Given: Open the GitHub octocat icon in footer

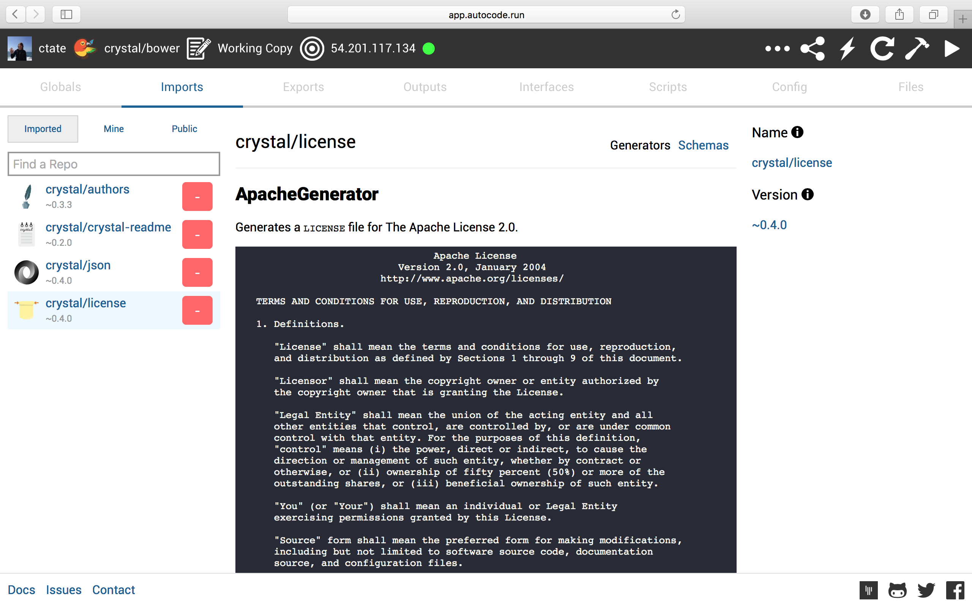Looking at the screenshot, I should [x=897, y=590].
